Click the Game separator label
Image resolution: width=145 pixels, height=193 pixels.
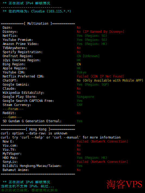pyautogui.click(x=12, y=117)
